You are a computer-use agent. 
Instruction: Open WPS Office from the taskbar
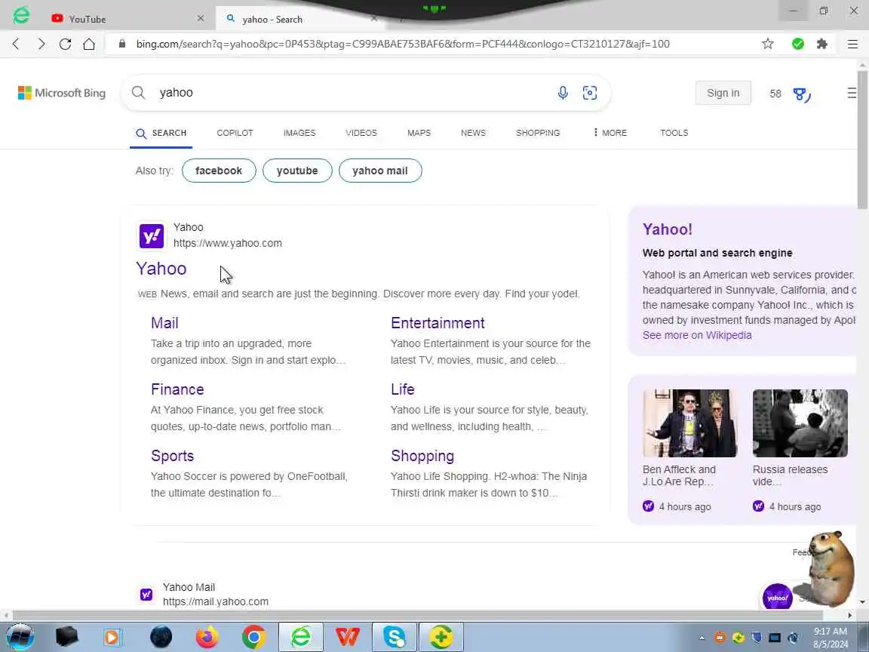348,637
